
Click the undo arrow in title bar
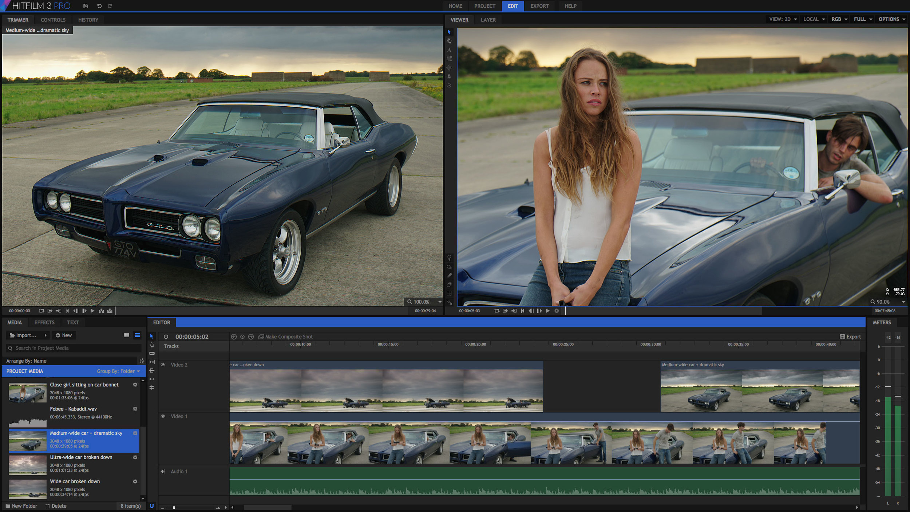[99, 6]
